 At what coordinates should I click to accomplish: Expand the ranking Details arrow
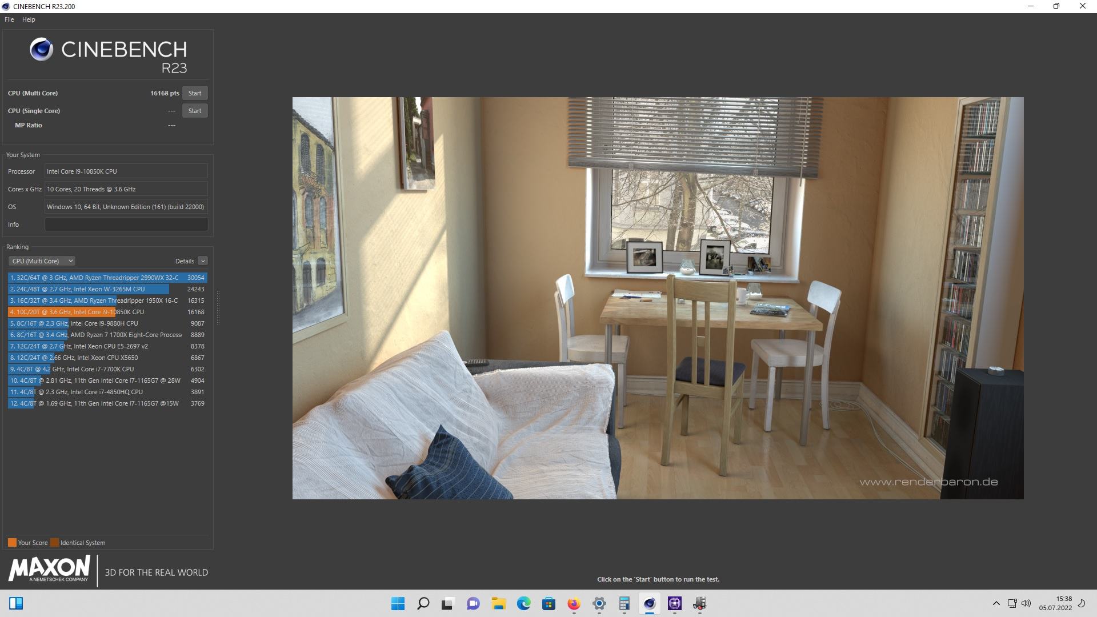click(203, 261)
